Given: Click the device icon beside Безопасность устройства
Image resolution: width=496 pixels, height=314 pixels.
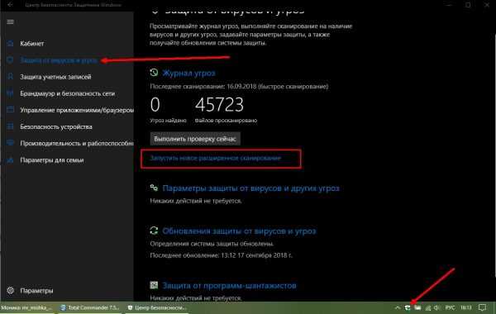Looking at the screenshot, I should tap(10, 126).
